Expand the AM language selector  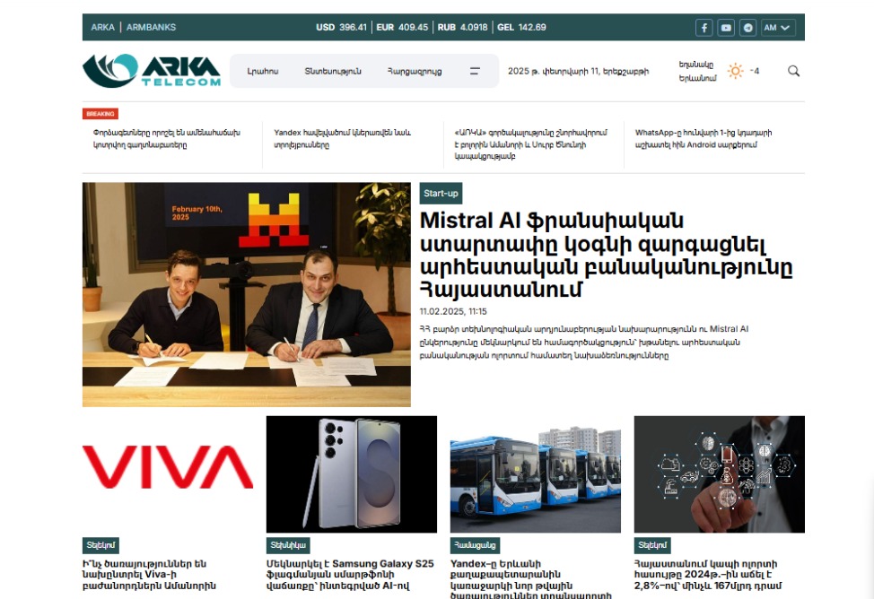click(777, 27)
